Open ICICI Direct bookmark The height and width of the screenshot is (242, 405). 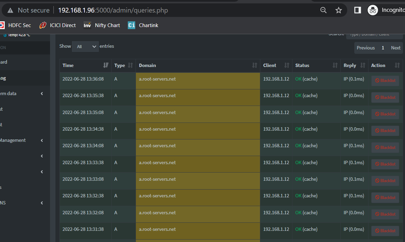[x=58, y=25]
